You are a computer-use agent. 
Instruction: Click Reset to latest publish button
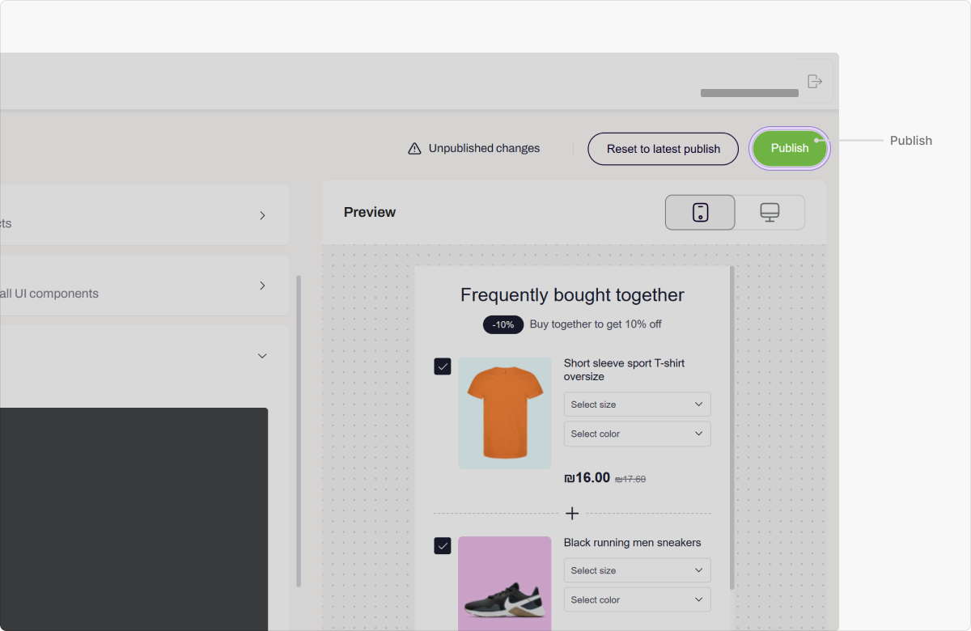[x=663, y=149]
